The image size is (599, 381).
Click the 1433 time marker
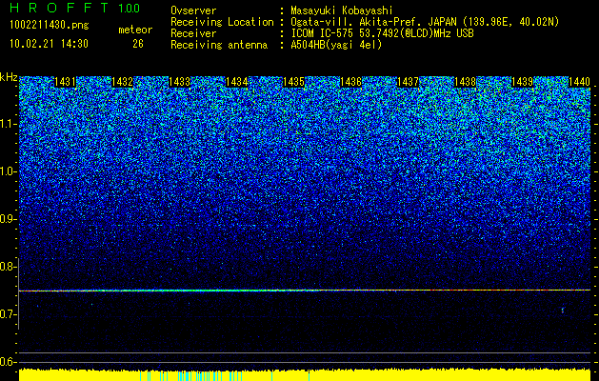(x=180, y=82)
